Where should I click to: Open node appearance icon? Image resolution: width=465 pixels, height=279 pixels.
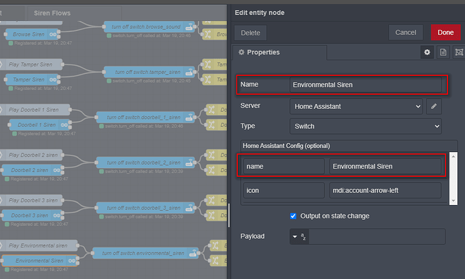[x=459, y=52]
